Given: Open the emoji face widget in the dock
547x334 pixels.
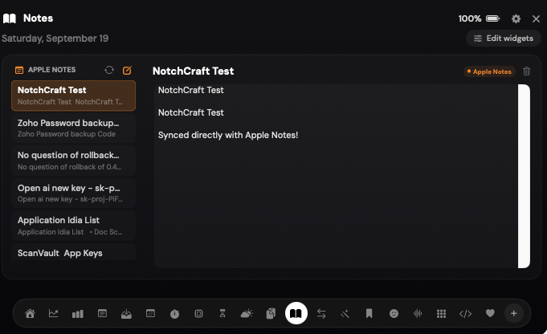Looking at the screenshot, I should click(394, 313).
